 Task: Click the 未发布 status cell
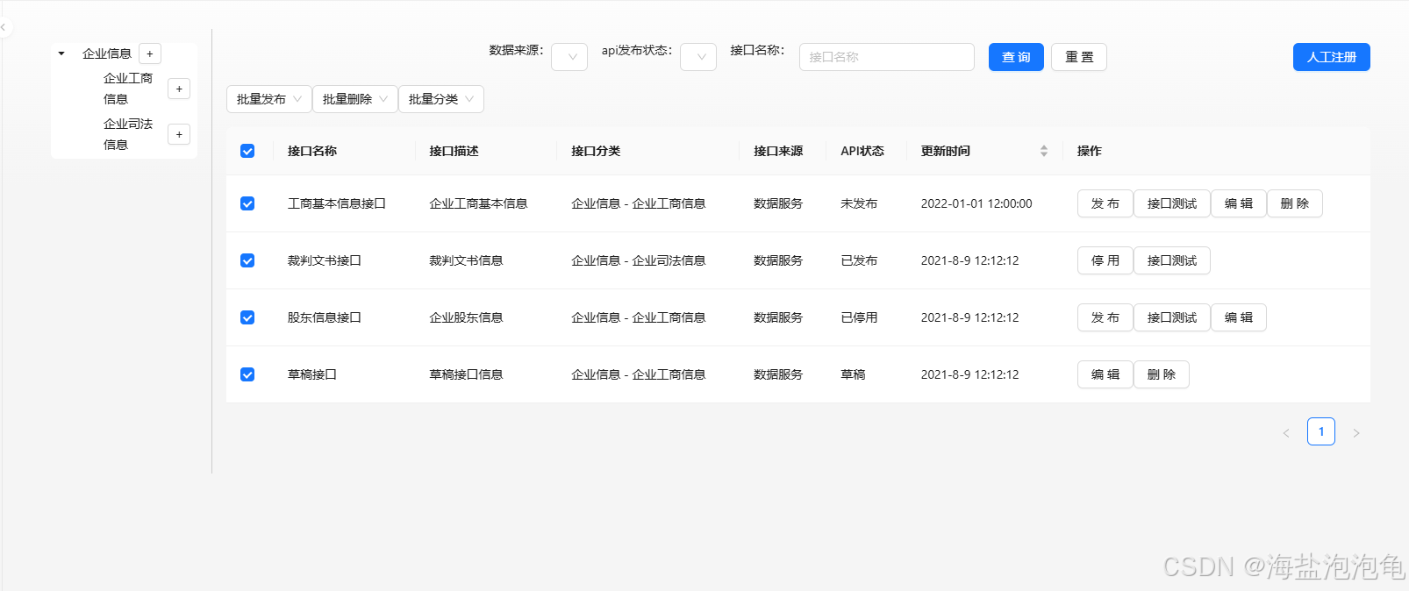tap(859, 203)
